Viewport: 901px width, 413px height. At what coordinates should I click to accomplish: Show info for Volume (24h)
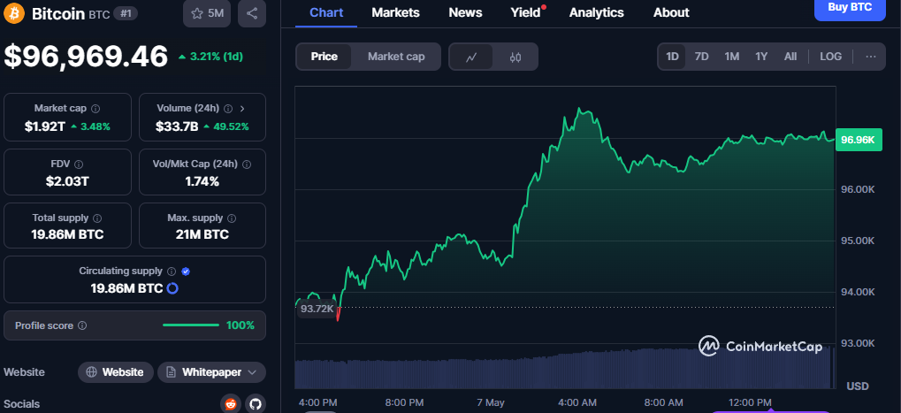(x=228, y=109)
